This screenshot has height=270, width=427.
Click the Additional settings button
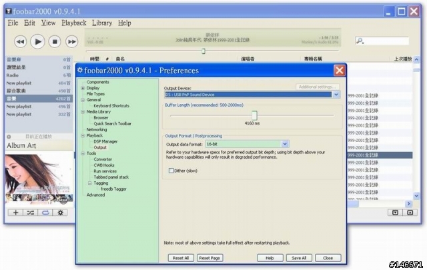318,87
